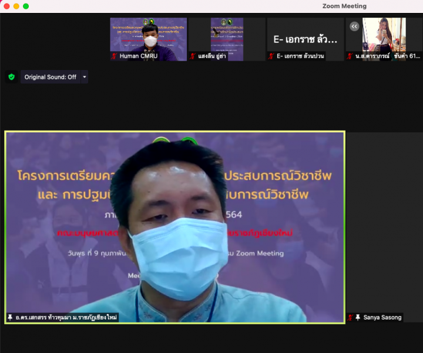423x353 pixels.
Task: Click muted mic icon on E- เอกราช tile
Action: 271,56
